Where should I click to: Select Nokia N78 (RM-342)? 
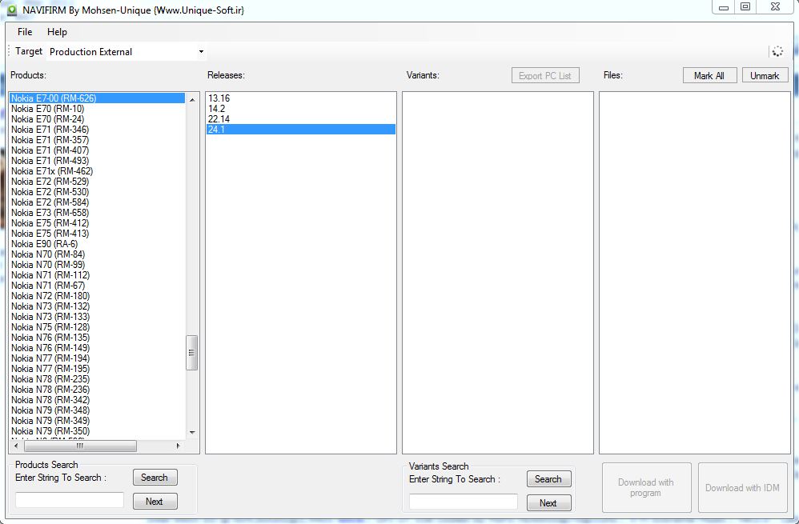click(x=98, y=400)
